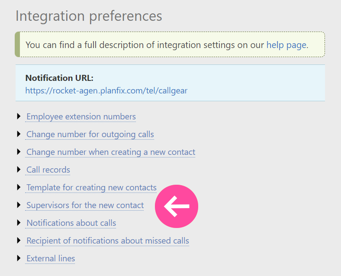Open the Notification URL callgear link
The width and height of the screenshot is (341, 276).
106,90
